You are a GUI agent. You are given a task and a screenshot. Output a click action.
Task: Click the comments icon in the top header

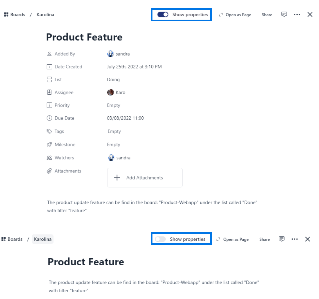coord(284,14)
